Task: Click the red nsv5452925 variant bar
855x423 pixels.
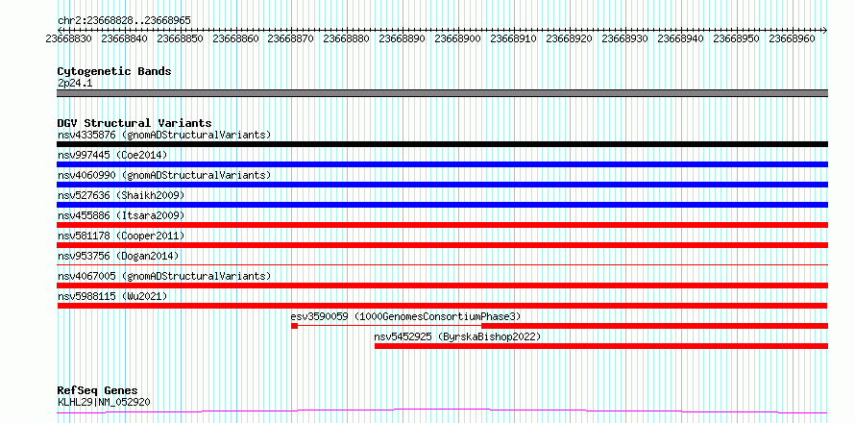Action: coord(601,346)
